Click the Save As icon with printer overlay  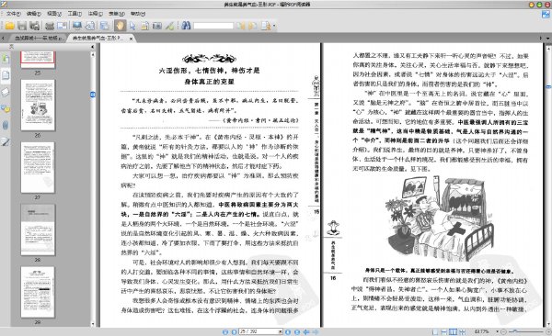click(34, 26)
